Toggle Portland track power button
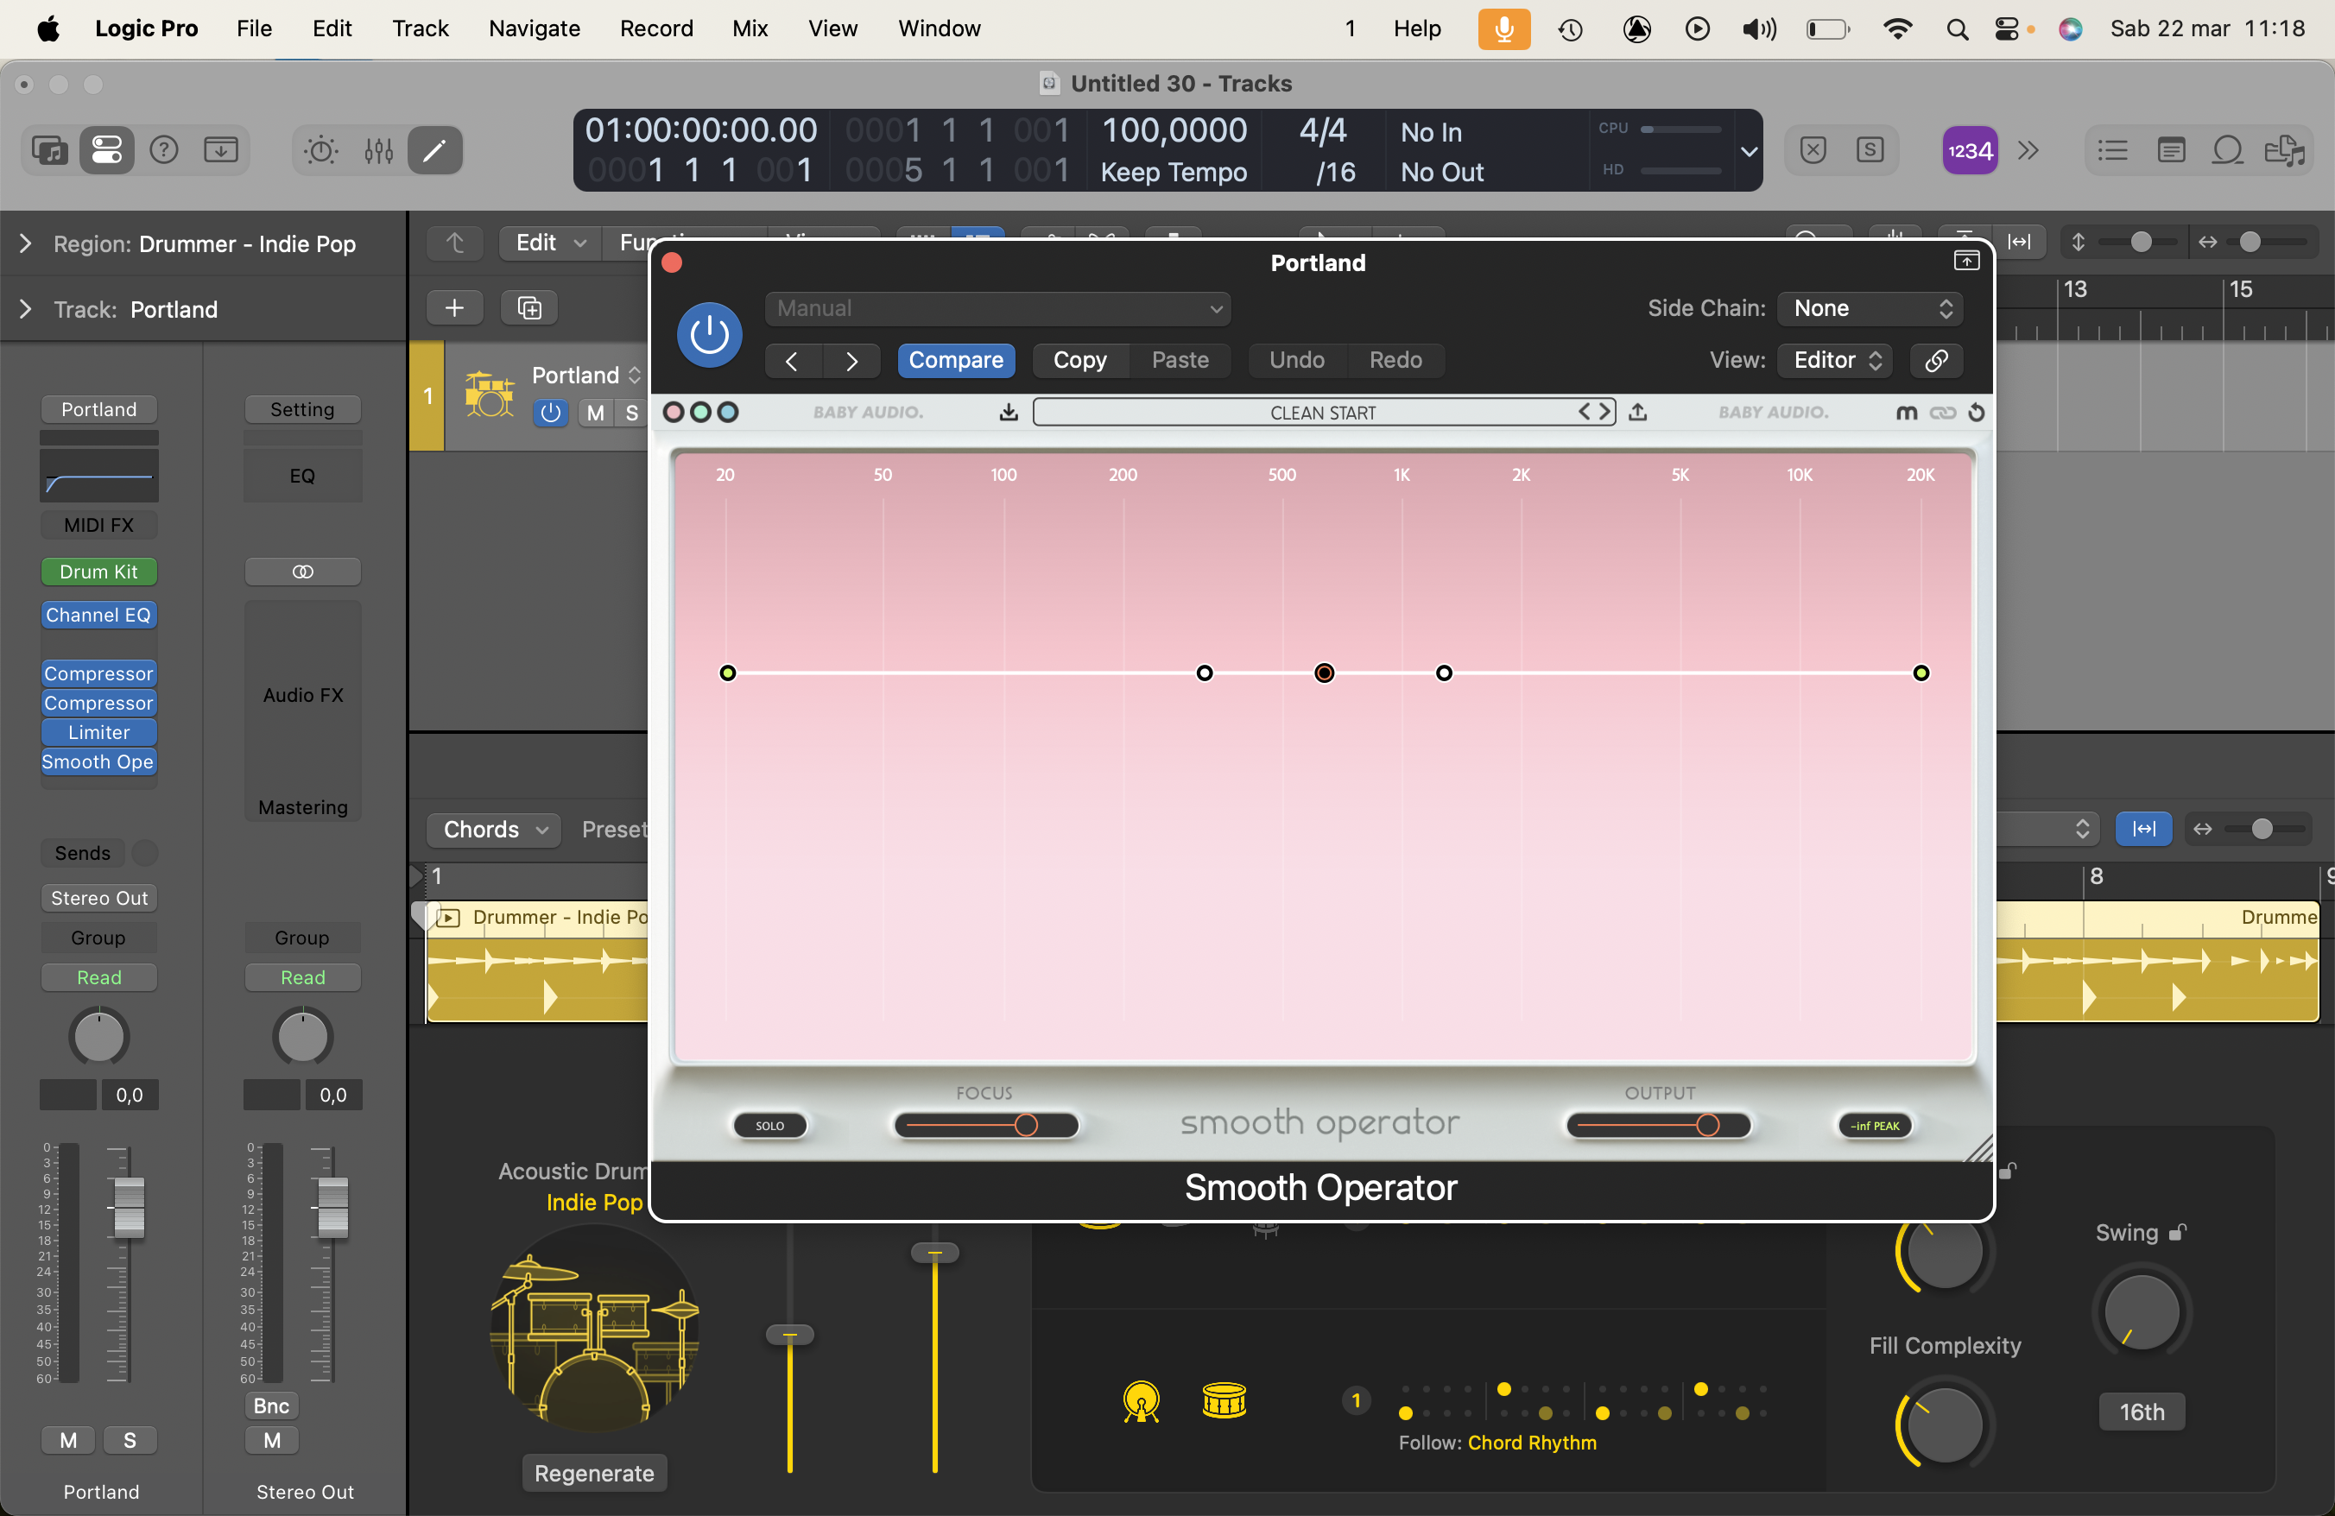Screen dimensions: 2335x1516 tap(550, 413)
